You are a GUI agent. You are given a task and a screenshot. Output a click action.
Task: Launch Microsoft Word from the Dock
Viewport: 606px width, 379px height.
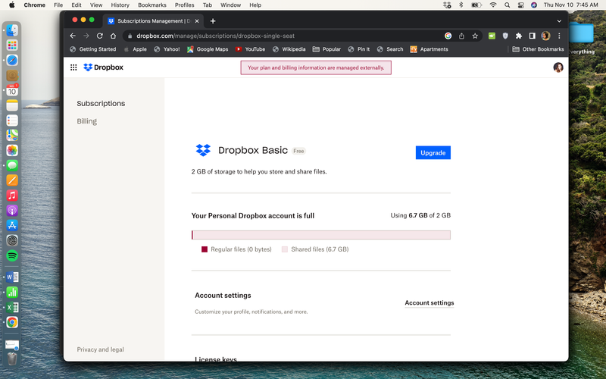pos(12,277)
